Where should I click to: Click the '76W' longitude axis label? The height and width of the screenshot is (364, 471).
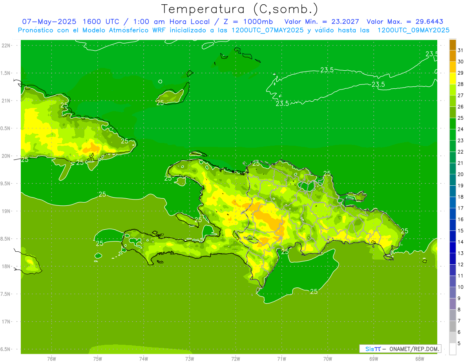tap(51, 359)
